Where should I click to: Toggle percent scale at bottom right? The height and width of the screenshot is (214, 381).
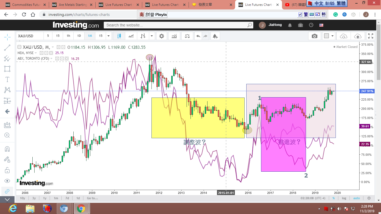tap(333, 198)
